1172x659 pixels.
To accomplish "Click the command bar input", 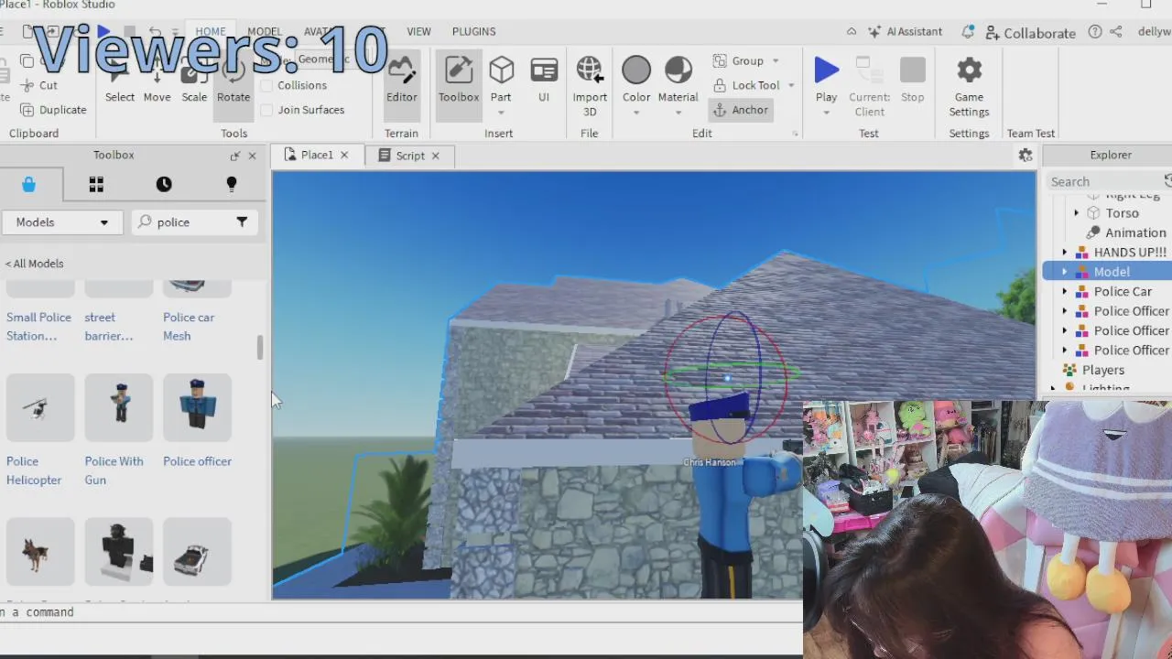I will [x=401, y=612].
